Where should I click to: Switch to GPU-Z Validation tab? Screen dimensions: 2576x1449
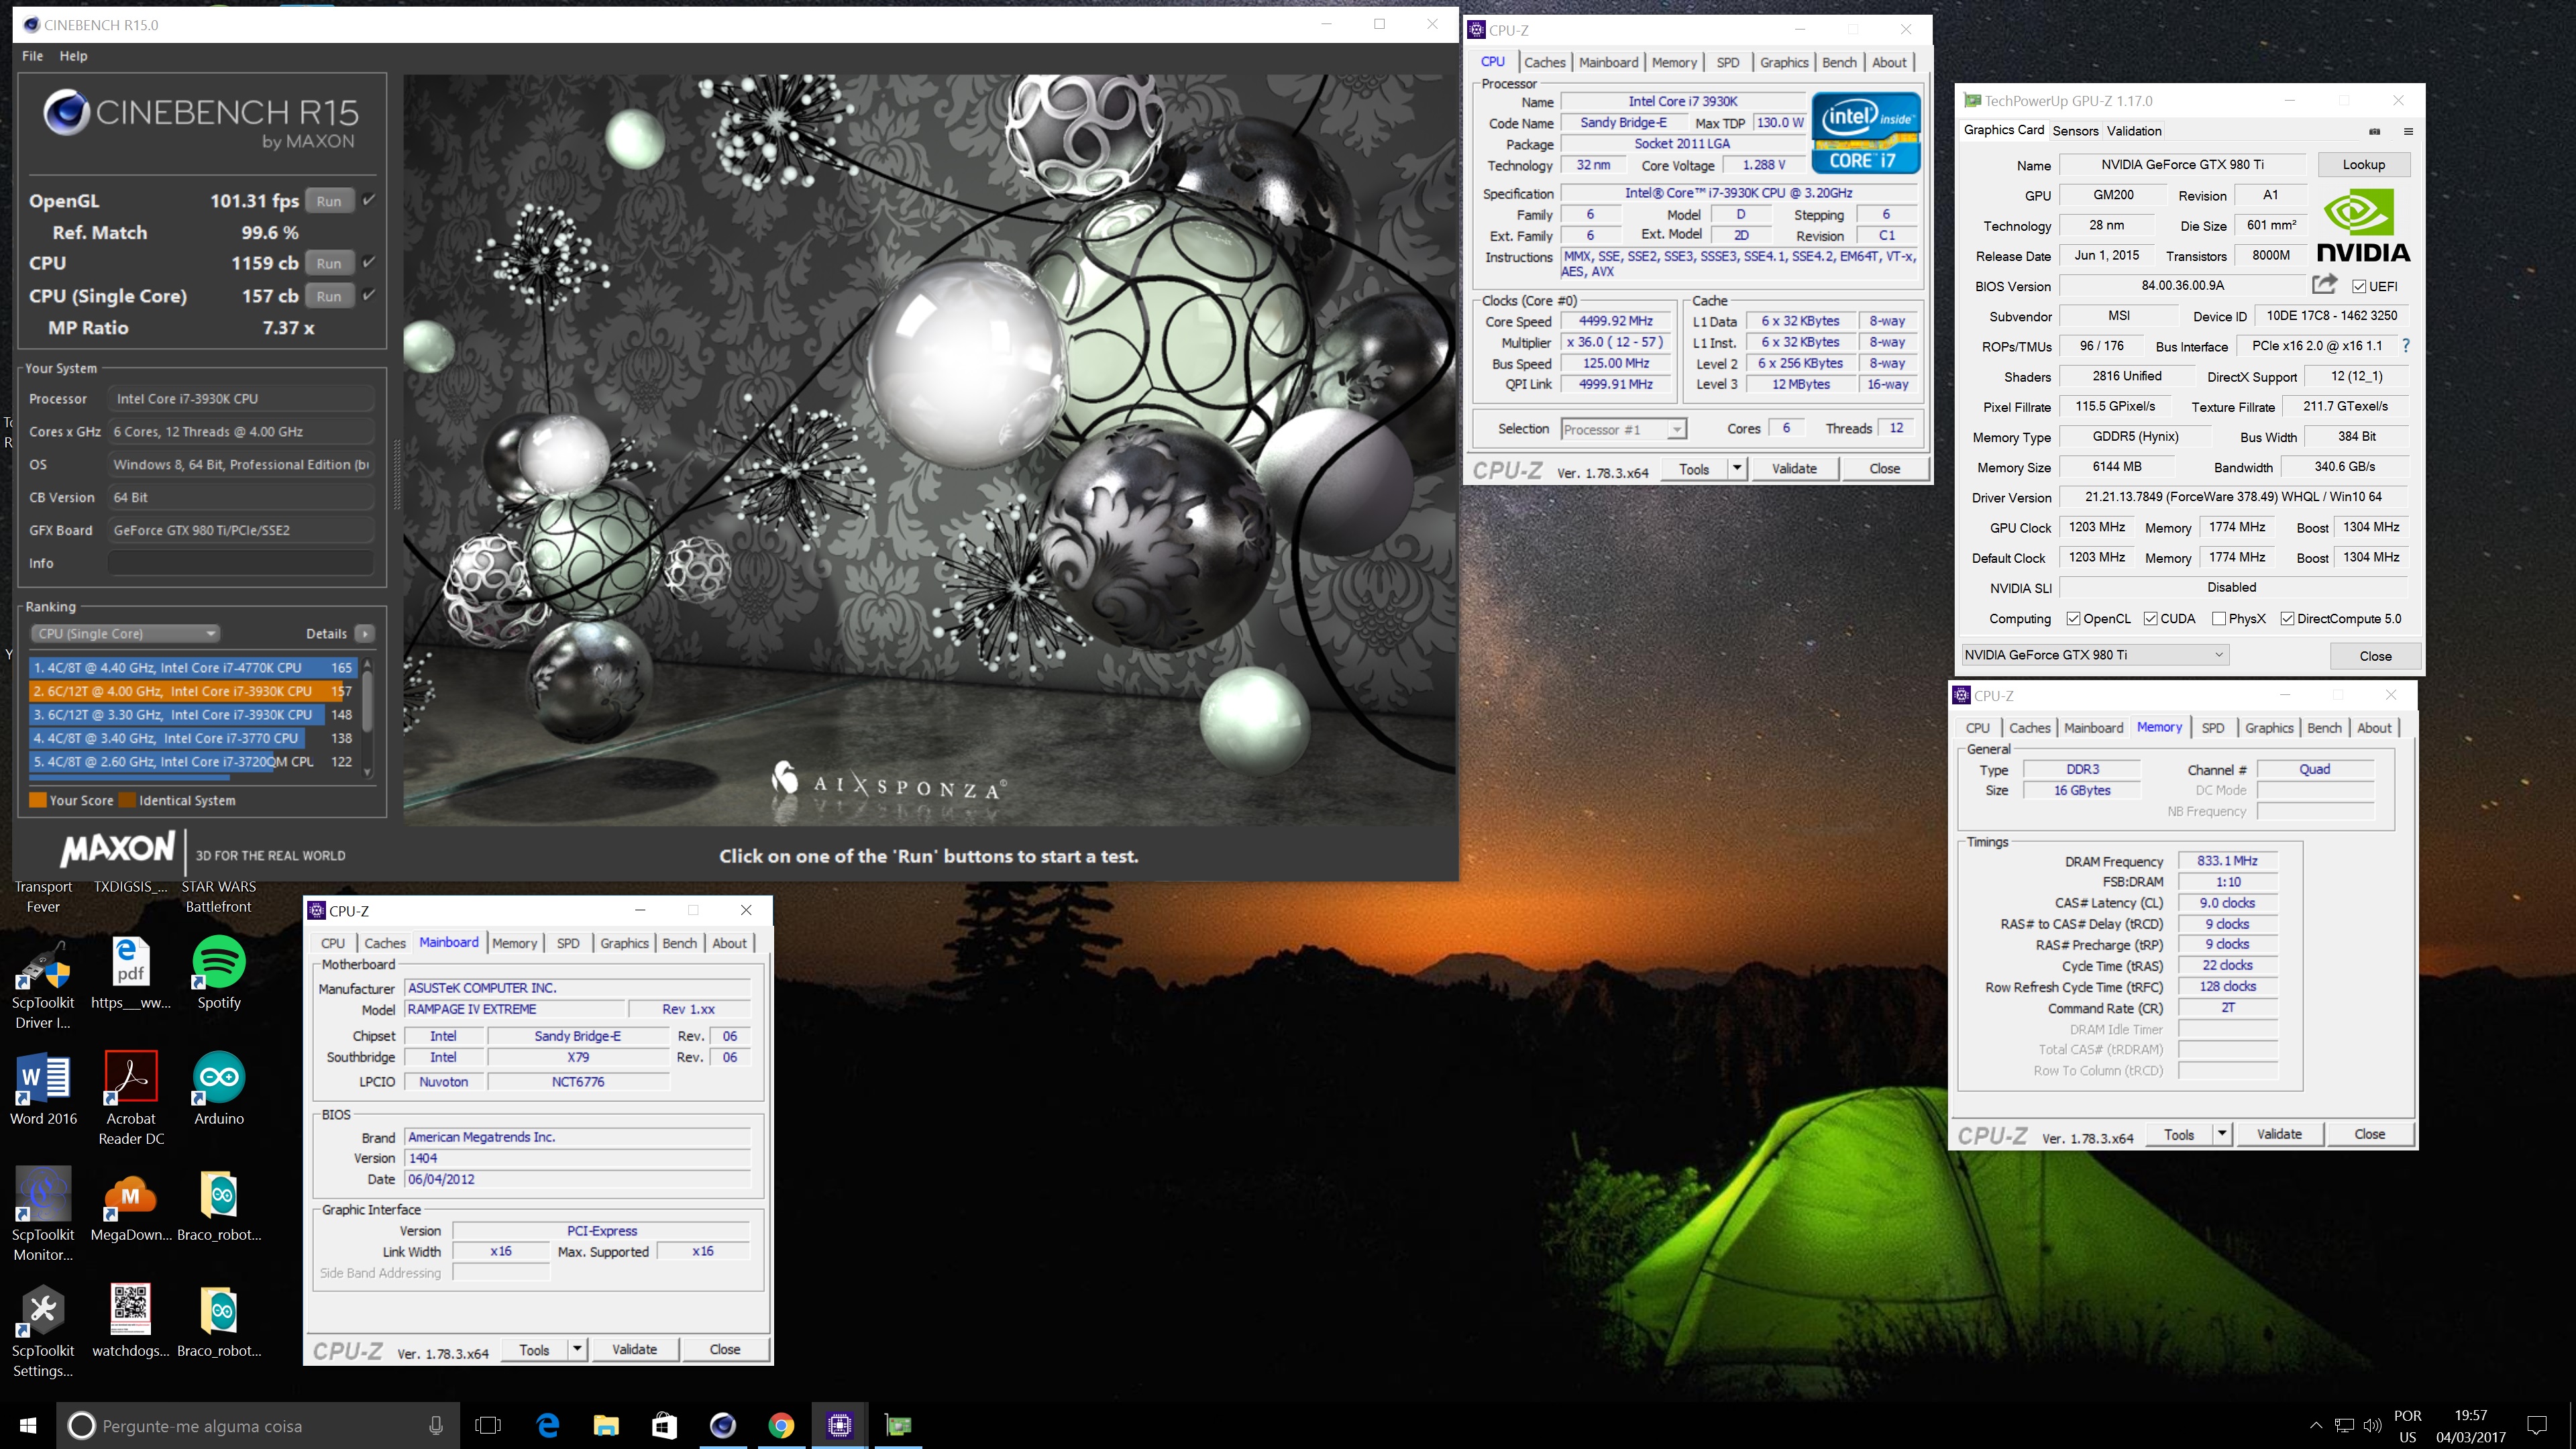pos(2134,131)
